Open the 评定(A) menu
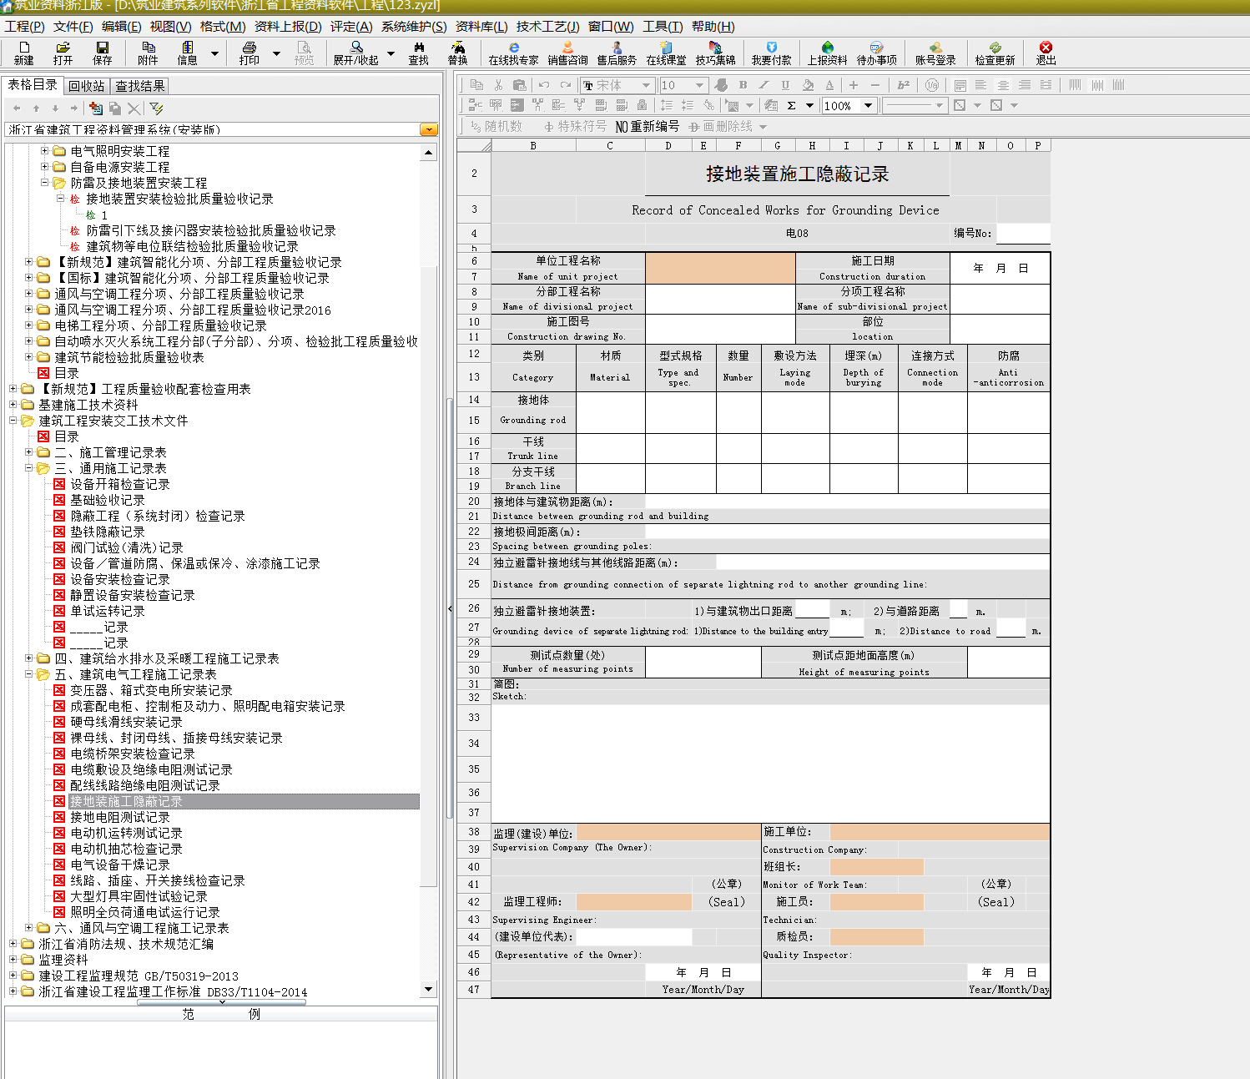Viewport: 1250px width, 1079px height. click(x=351, y=27)
